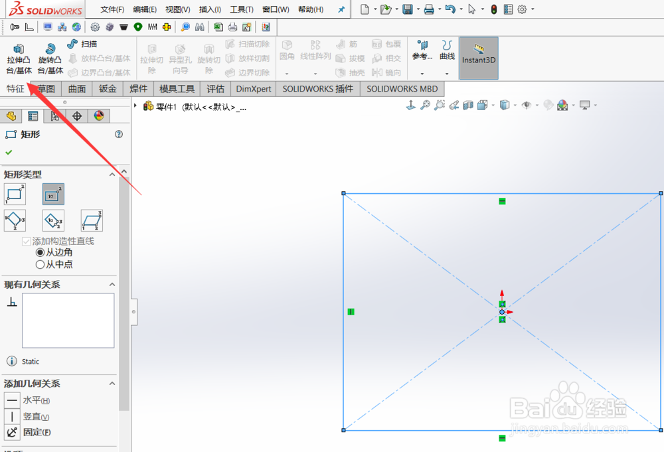
Task: Open the 文件(F) menu
Action: [112, 9]
